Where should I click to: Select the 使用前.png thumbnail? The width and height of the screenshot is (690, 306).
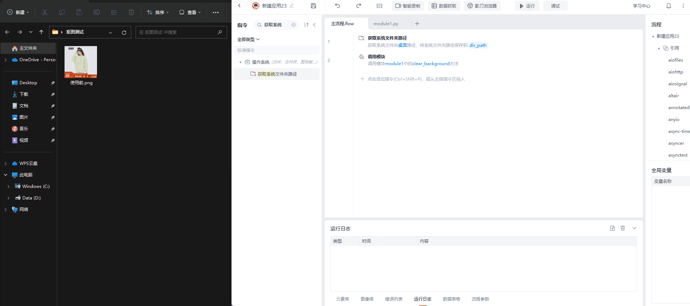pos(81,62)
